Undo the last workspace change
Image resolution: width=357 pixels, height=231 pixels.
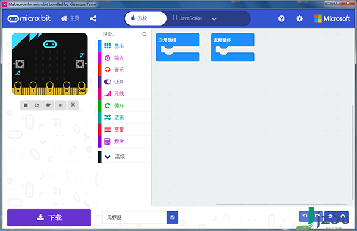(x=305, y=216)
